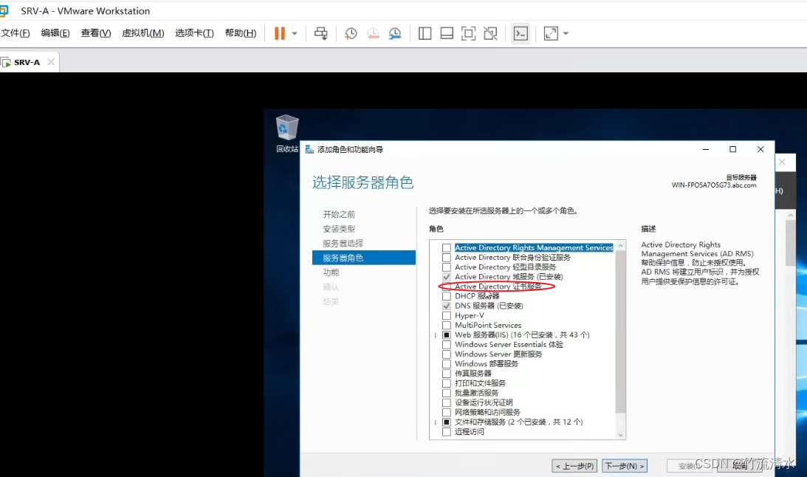Check Active Directory 证书服务 checkbox
This screenshot has width=807, height=477.
point(446,286)
